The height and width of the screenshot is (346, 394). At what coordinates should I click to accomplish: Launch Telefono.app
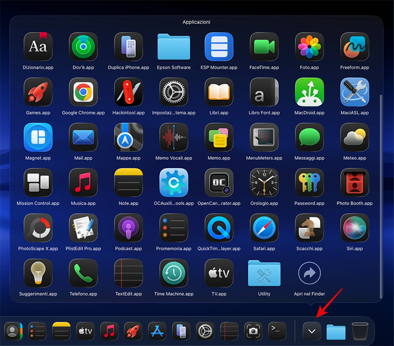[x=83, y=273]
